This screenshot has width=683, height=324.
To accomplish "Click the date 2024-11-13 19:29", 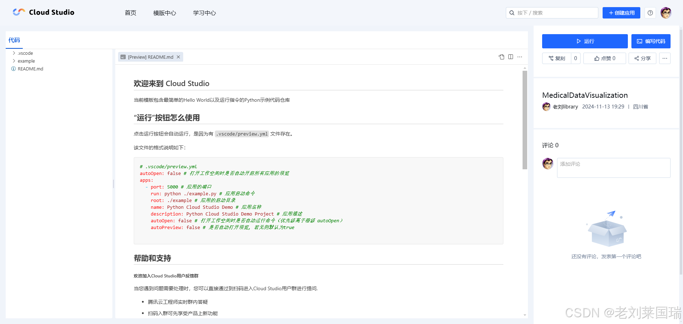I will (x=603, y=107).
